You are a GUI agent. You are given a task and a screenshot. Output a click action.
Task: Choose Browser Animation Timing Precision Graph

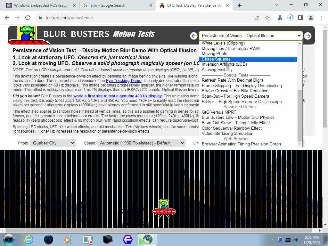point(248,144)
